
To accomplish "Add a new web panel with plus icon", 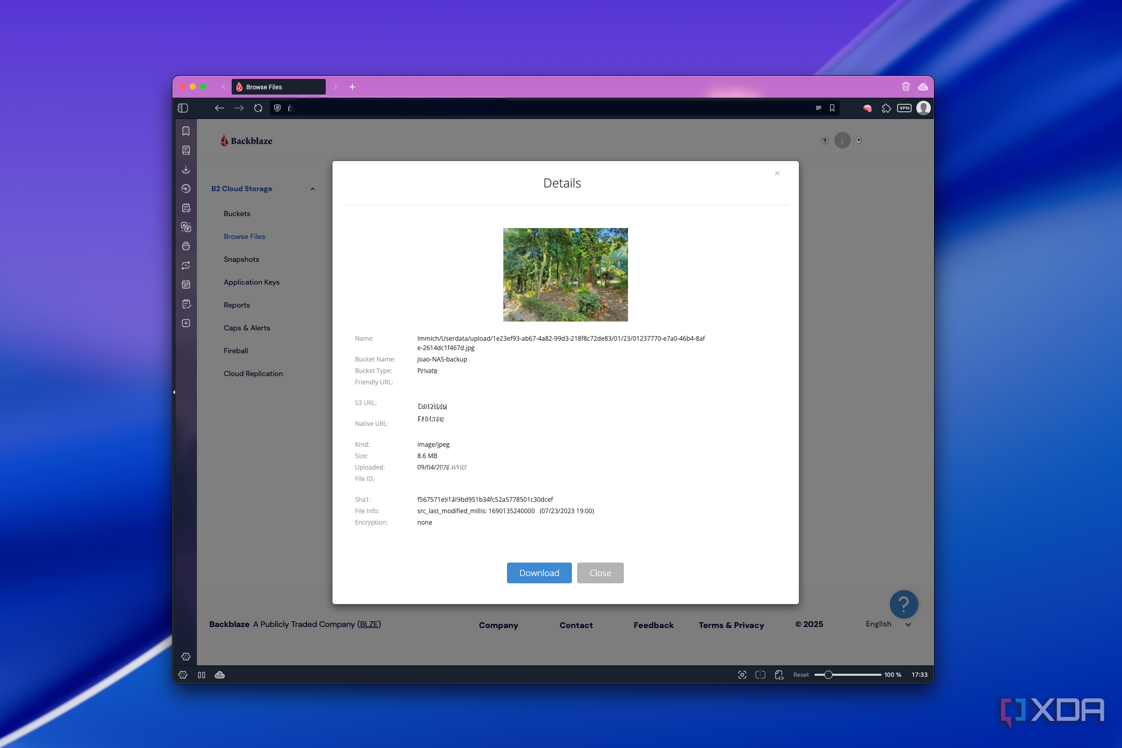I will 186,323.
